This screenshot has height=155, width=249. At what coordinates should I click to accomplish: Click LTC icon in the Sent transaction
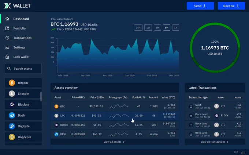point(216,106)
